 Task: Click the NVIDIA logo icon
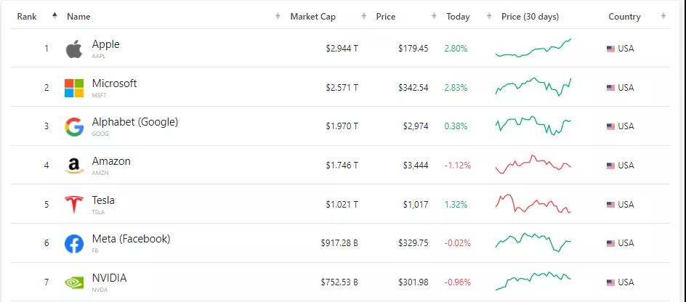(74, 282)
